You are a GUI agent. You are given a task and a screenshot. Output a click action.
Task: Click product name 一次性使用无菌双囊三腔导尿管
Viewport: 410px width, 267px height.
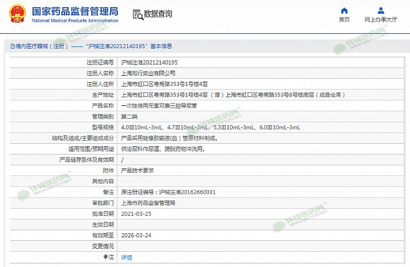(x=158, y=106)
